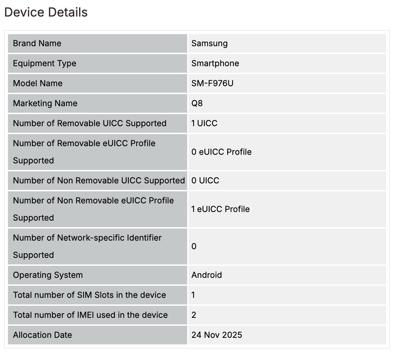Click Total number of SIM Slots label
The image size is (393, 353).
tap(89, 295)
